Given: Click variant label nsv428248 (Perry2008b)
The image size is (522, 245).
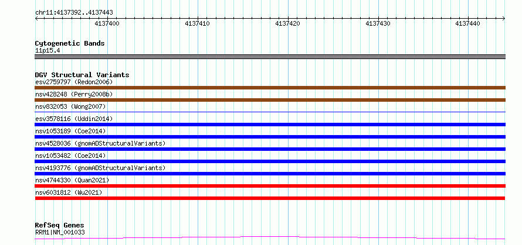Looking at the screenshot, I should [74, 94].
